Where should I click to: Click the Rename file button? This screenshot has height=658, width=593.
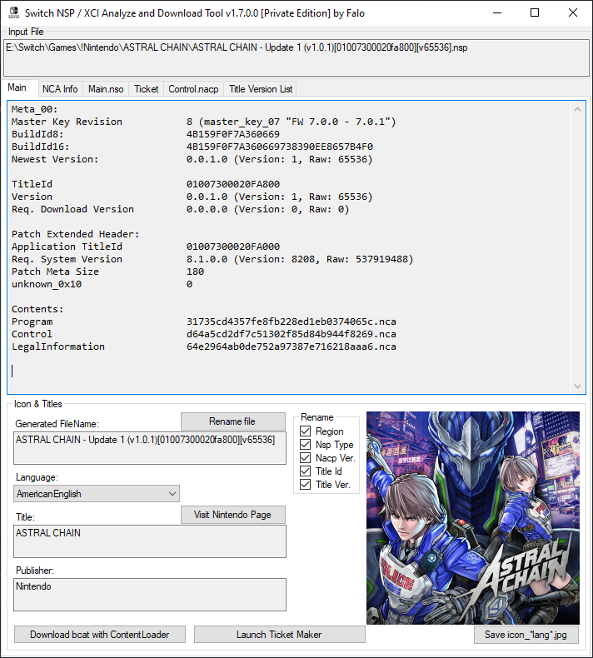[232, 421]
